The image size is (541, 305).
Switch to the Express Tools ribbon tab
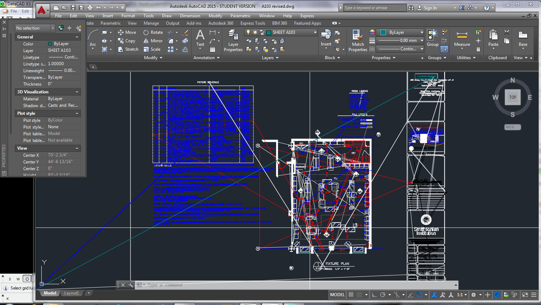click(252, 23)
